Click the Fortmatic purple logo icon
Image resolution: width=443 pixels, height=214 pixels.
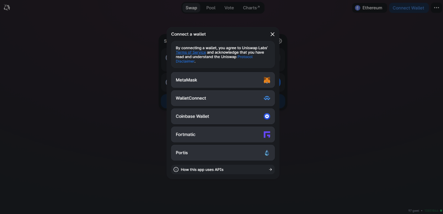(267, 135)
